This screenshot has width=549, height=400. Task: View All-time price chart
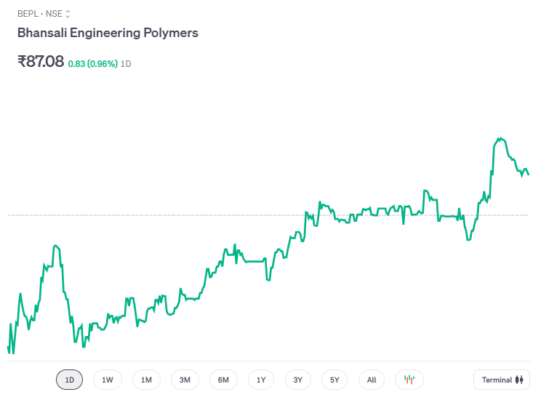tap(372, 380)
